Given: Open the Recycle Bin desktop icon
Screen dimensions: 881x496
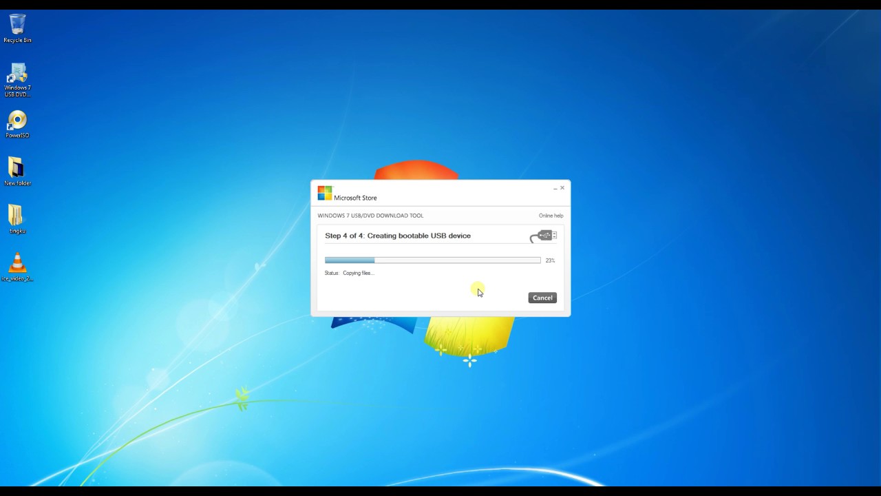Looking at the screenshot, I should pyautogui.click(x=17, y=28).
